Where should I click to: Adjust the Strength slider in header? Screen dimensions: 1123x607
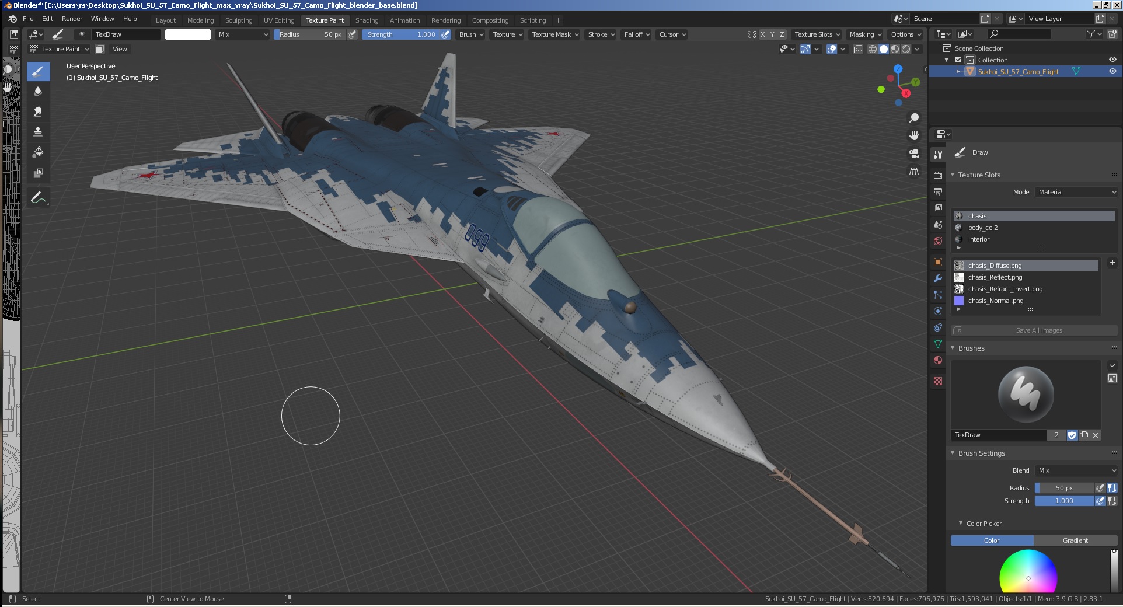pyautogui.click(x=400, y=34)
